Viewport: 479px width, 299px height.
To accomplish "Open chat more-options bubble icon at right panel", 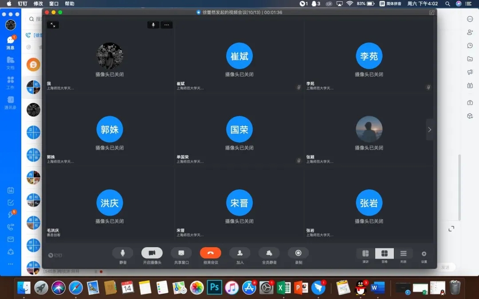I will coord(470,19).
